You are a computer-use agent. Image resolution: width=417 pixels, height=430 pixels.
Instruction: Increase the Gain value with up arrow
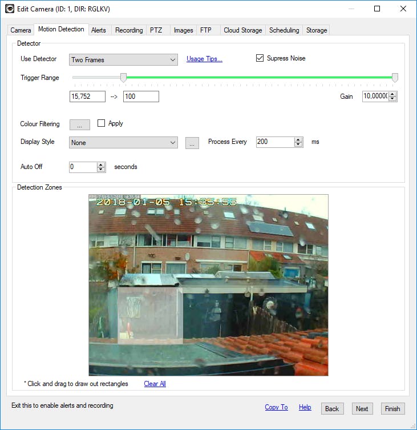[392, 94]
